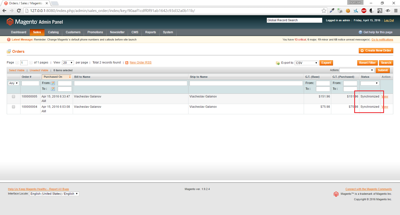Image resolution: width=400 pixels, height=215 pixels.
Task: Open the JS extension icon
Action: tap(340, 10)
